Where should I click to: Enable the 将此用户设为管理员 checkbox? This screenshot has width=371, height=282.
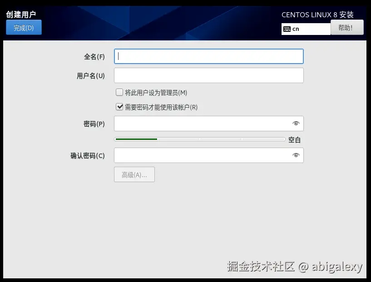(x=119, y=92)
